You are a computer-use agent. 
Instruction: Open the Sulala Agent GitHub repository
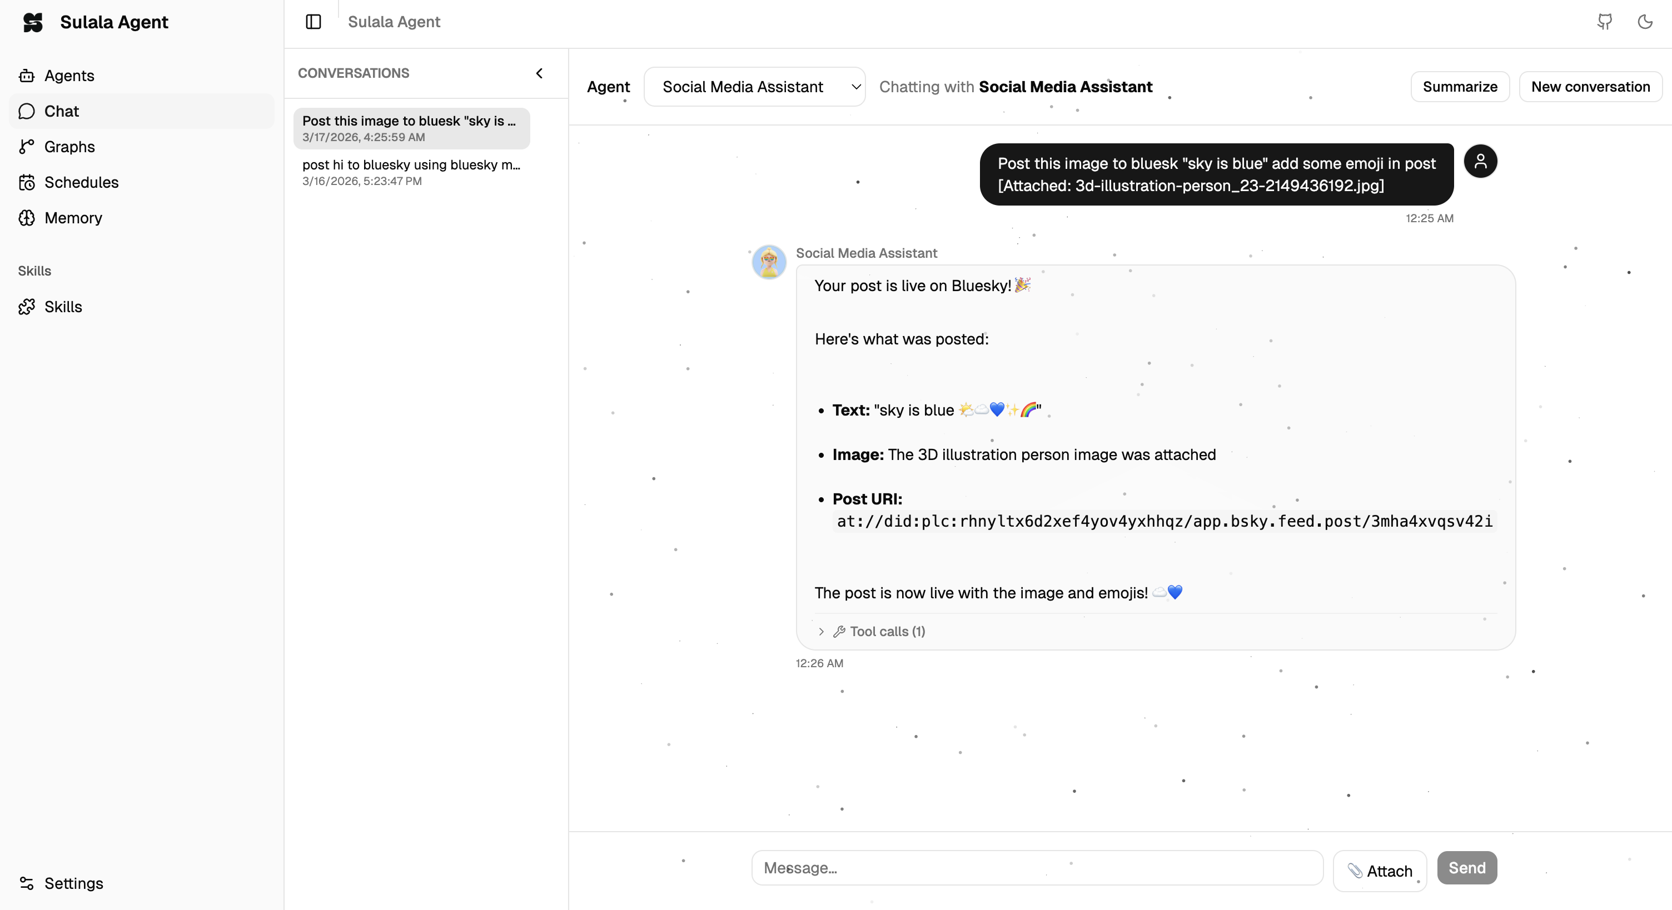(x=1605, y=22)
